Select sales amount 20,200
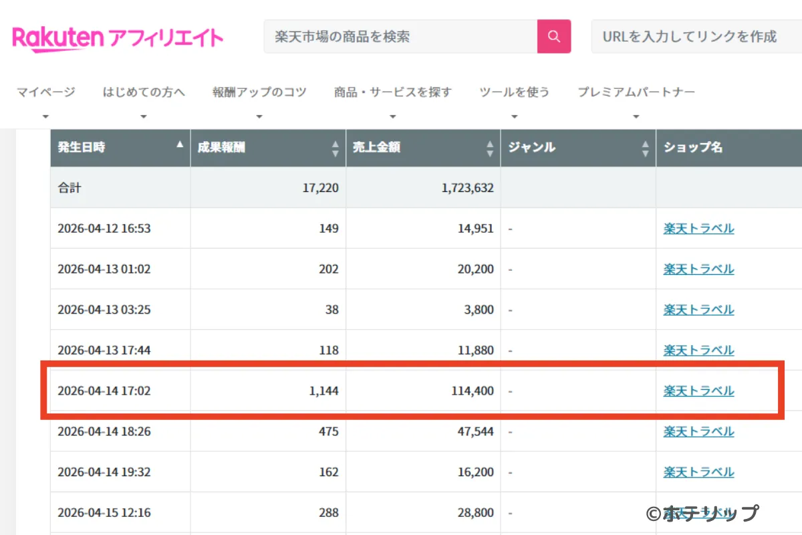The width and height of the screenshot is (802, 535). (x=475, y=270)
